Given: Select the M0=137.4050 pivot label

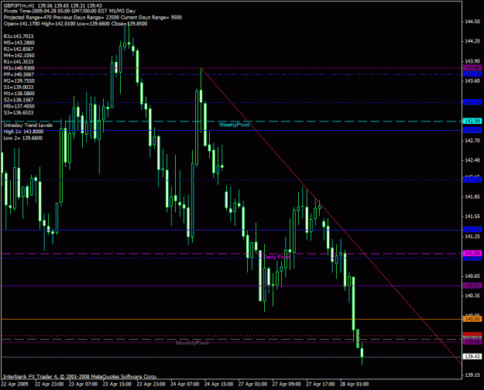Looking at the screenshot, I should (x=19, y=106).
